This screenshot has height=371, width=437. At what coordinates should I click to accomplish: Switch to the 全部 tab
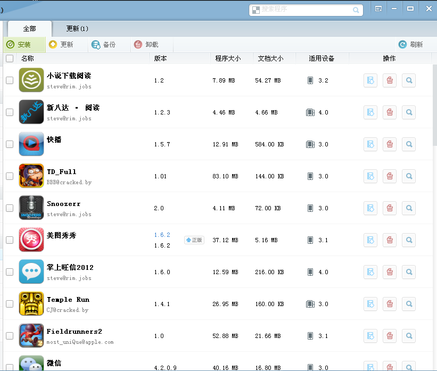coord(29,29)
